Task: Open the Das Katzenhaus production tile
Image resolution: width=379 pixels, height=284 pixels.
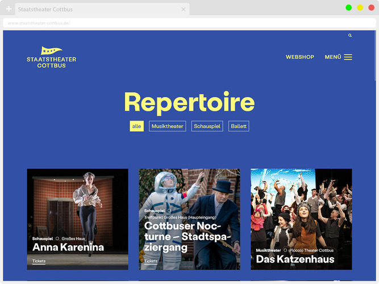Action: click(x=301, y=219)
